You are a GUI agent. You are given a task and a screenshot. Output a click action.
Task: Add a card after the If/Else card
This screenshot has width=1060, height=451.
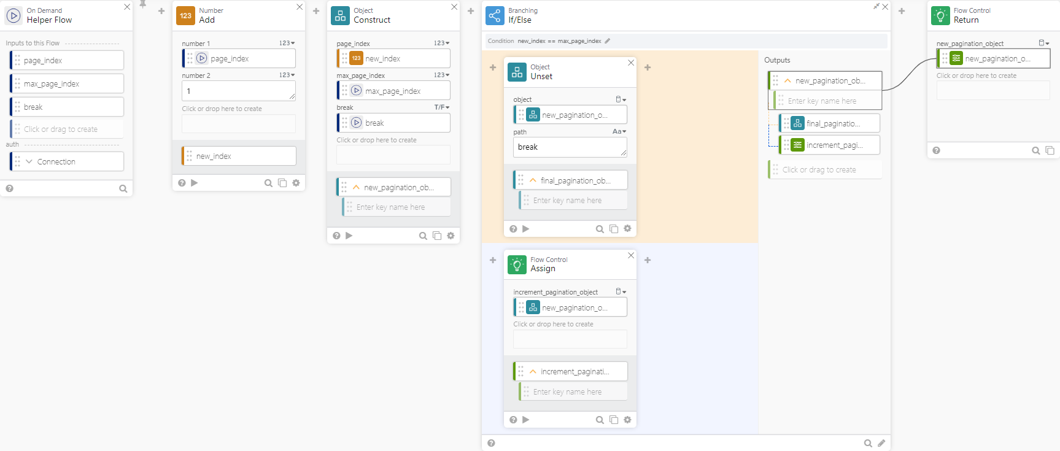[902, 11]
